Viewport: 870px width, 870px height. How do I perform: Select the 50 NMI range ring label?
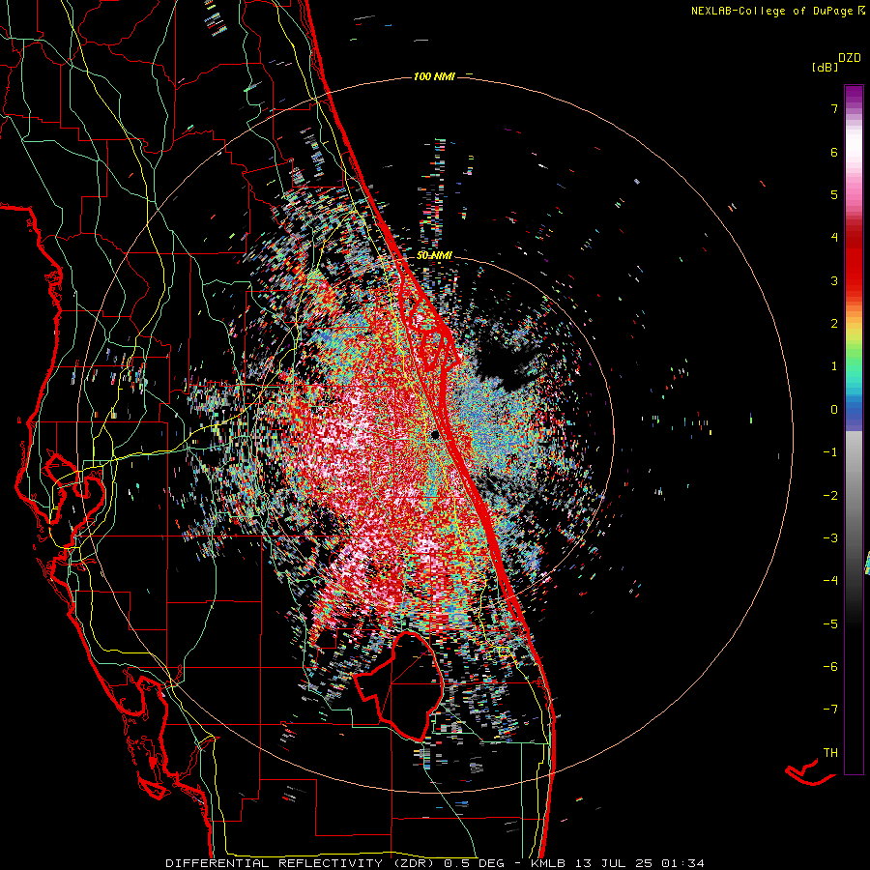click(x=434, y=256)
